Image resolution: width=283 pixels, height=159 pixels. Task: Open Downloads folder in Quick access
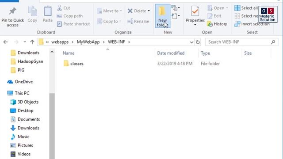pyautogui.click(x=25, y=53)
